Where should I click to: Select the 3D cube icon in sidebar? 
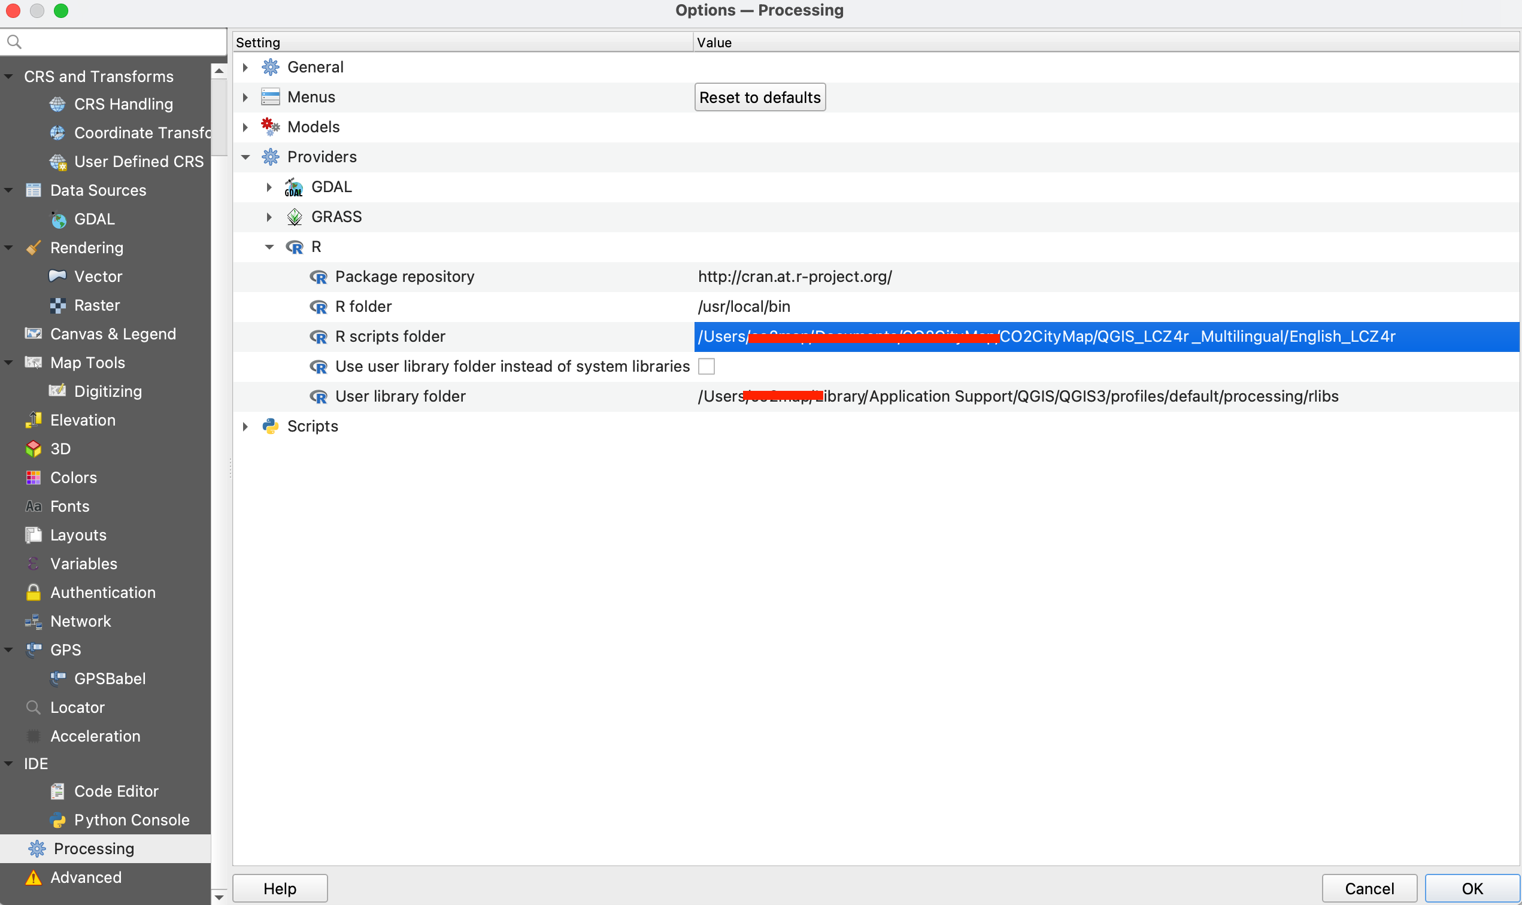[33, 448]
